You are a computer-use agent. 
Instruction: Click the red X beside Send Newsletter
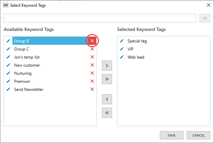pyautogui.click(x=92, y=90)
